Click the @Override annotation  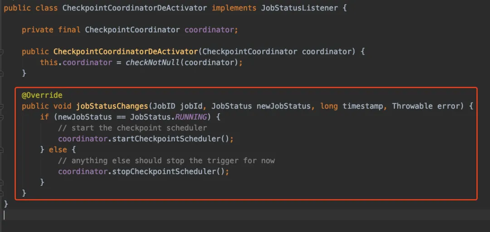(42, 95)
